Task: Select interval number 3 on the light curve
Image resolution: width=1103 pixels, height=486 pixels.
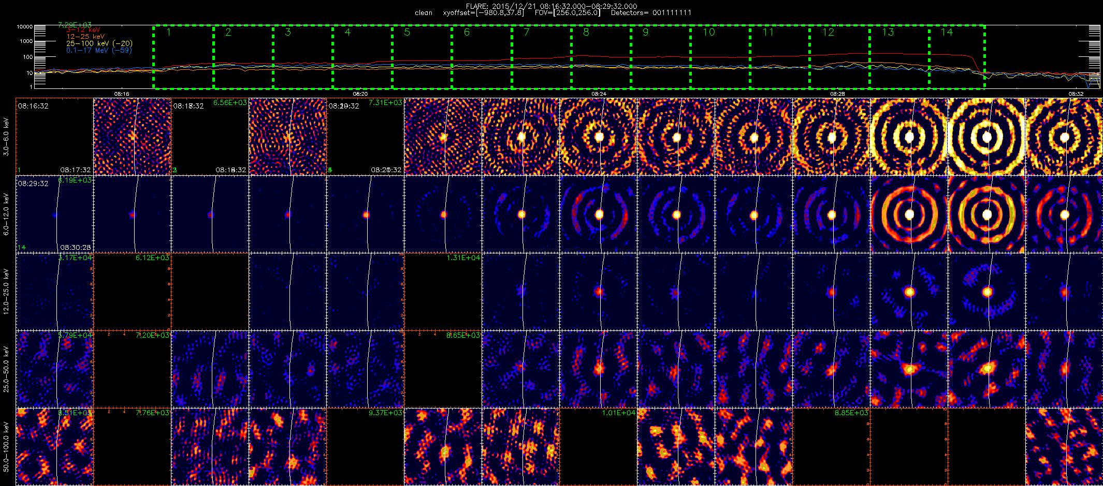Action: [288, 32]
